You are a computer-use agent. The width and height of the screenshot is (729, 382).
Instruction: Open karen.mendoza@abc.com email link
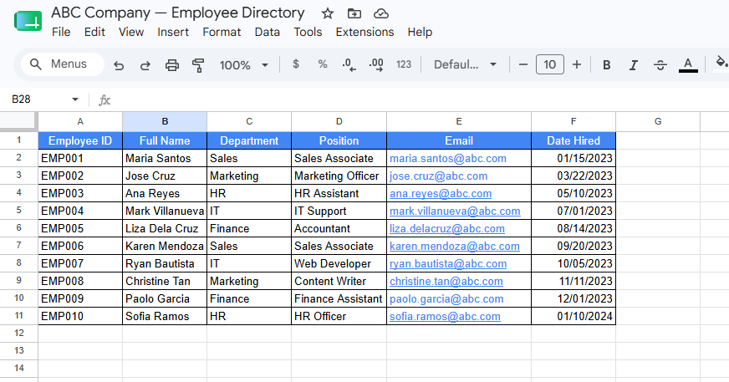pyautogui.click(x=454, y=247)
